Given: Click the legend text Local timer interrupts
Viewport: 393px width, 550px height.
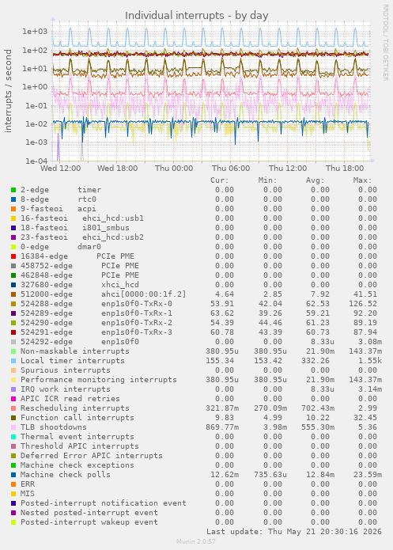Looking at the screenshot, I should click(73, 361).
